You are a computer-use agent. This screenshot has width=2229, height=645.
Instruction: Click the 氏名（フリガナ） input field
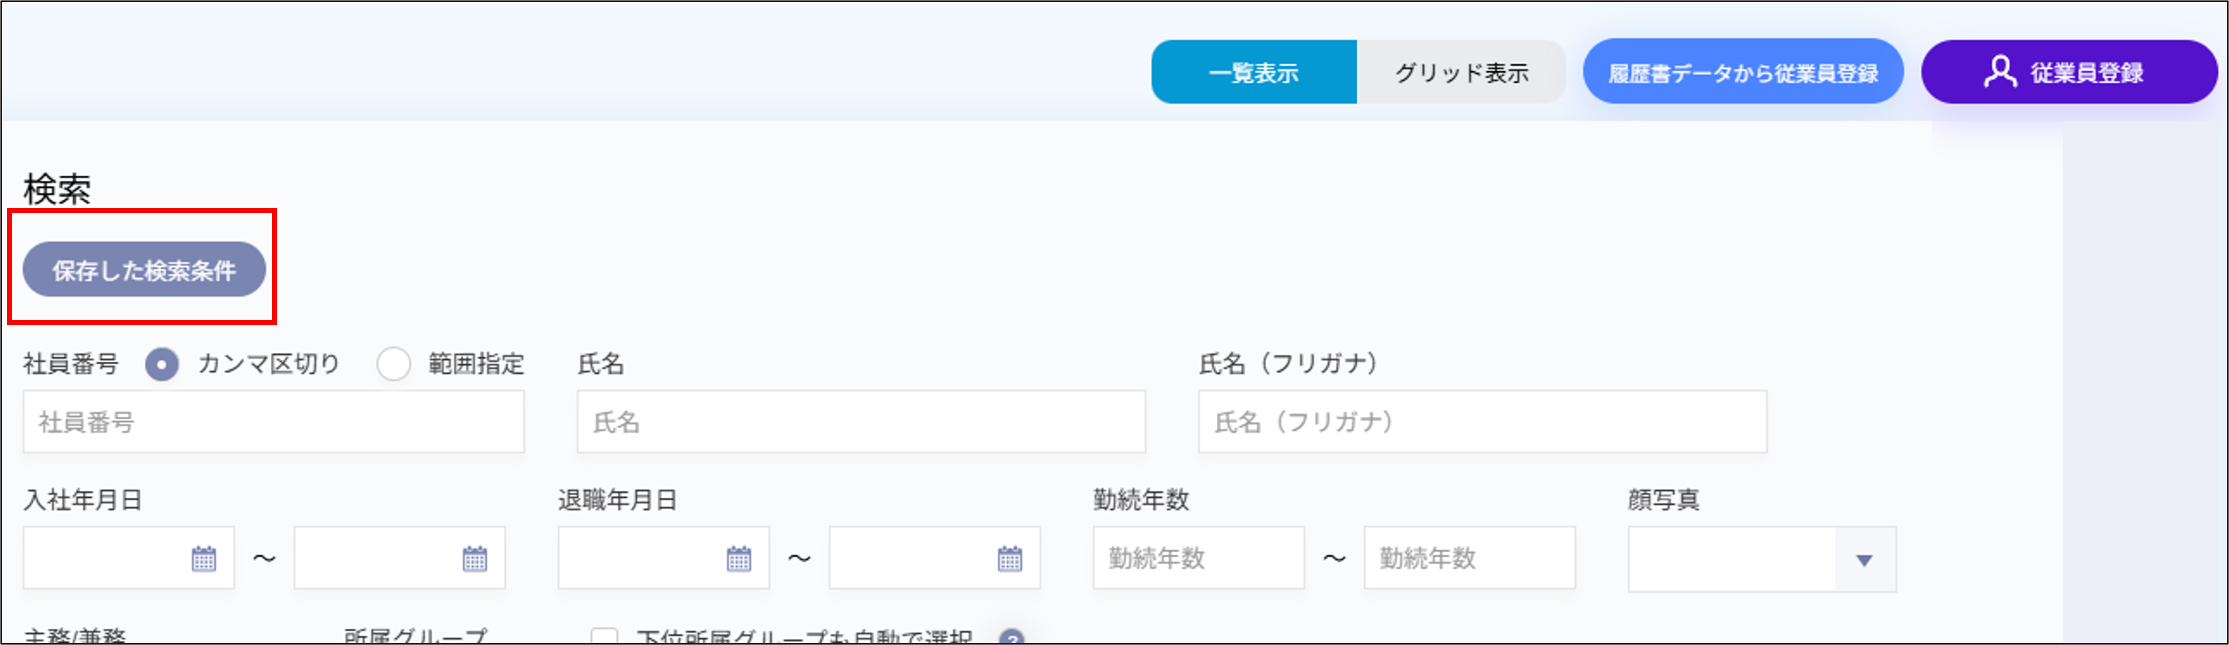point(1482,421)
